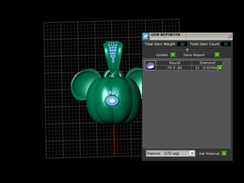Click the 'Round' cell in the gem table
The height and width of the screenshot is (183, 244).
click(x=174, y=63)
